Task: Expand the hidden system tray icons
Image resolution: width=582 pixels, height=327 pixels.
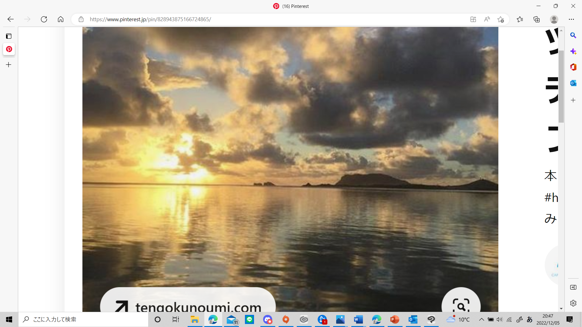Action: (481, 319)
